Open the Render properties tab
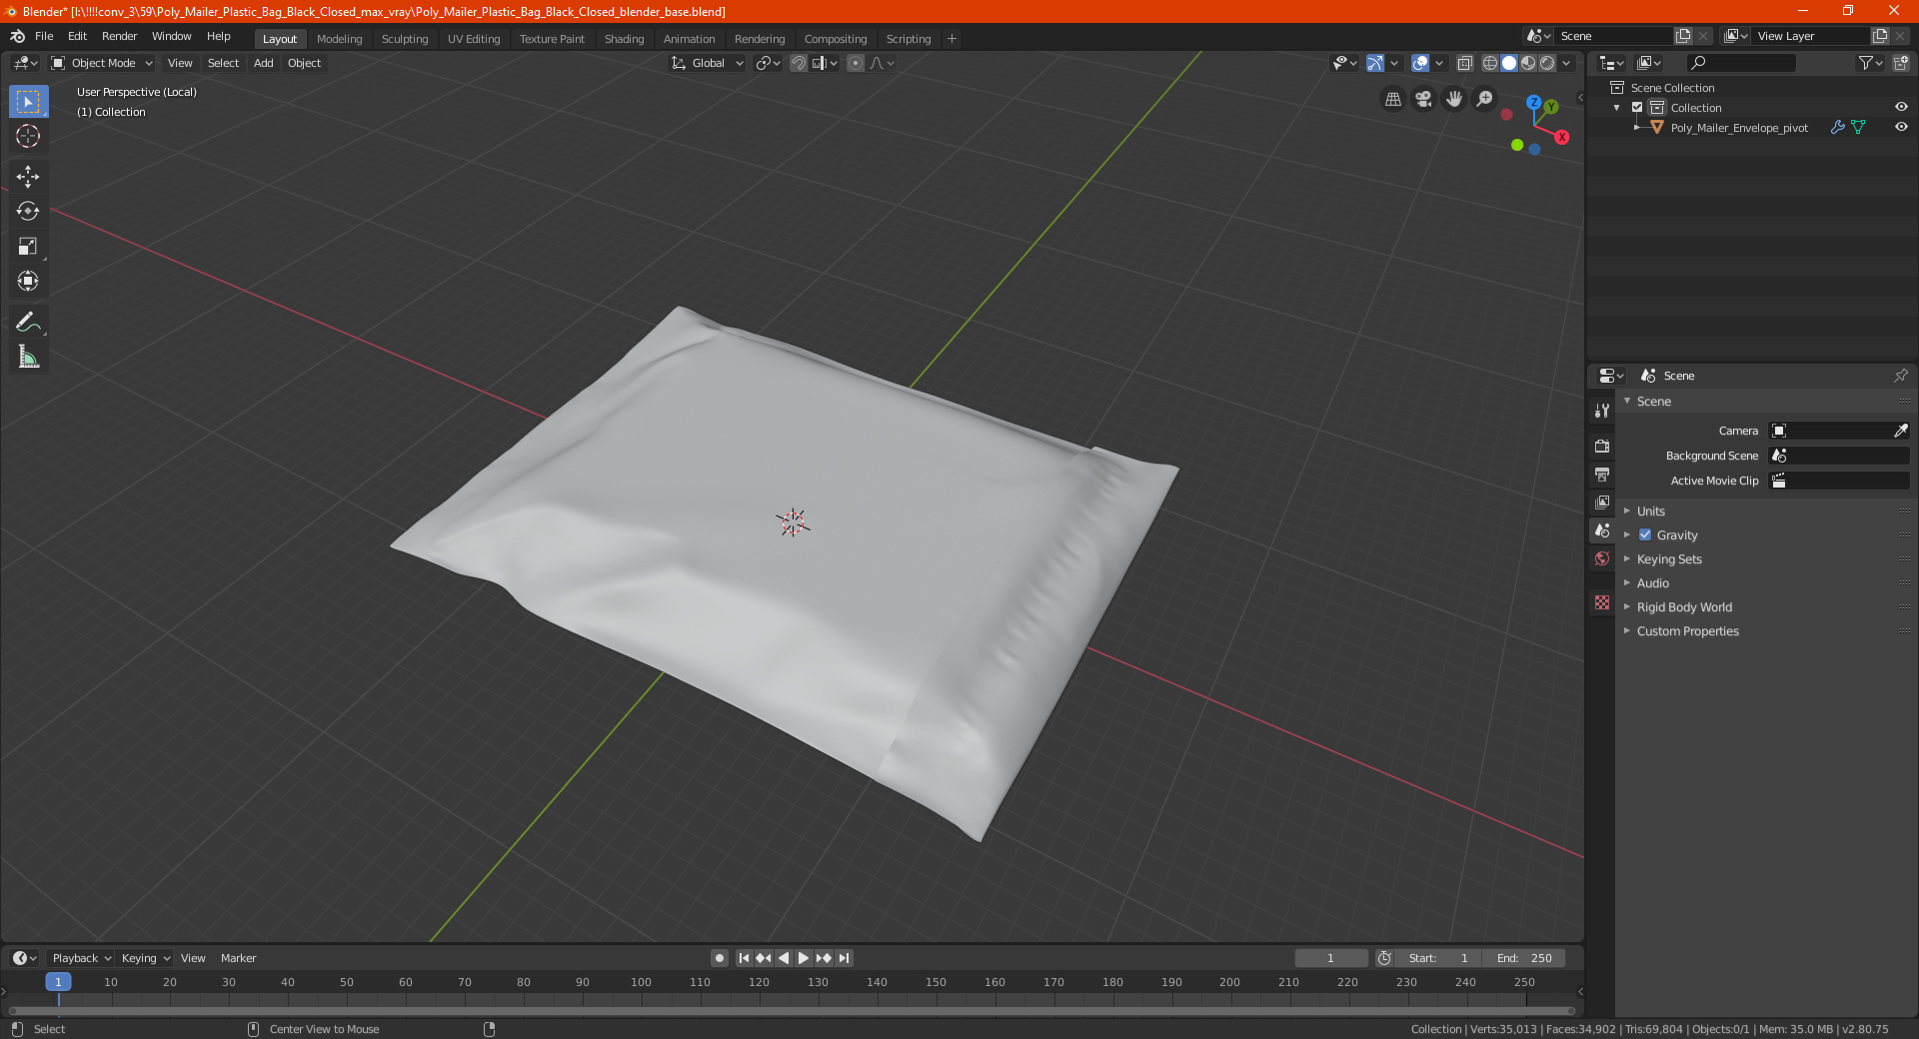This screenshot has width=1919, height=1039. click(1602, 446)
